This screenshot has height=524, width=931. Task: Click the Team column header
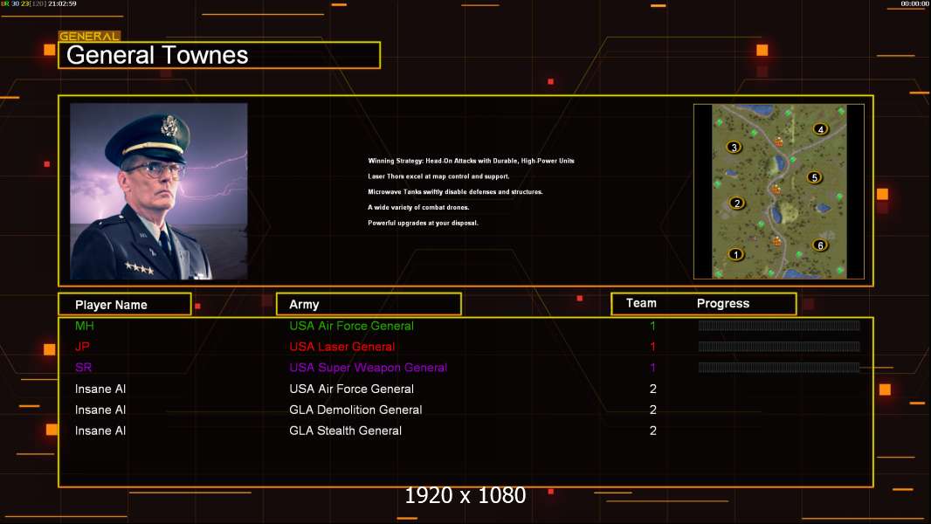(641, 303)
